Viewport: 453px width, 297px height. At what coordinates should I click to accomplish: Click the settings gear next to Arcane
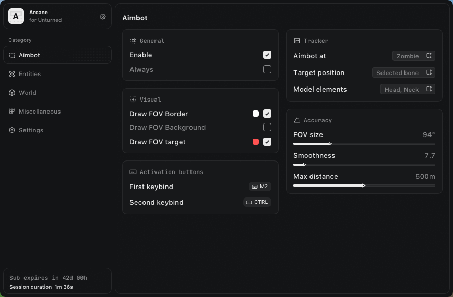point(103,17)
